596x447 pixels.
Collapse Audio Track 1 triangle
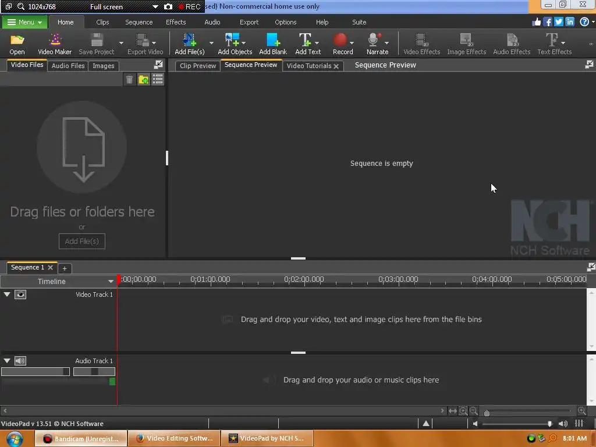click(7, 361)
